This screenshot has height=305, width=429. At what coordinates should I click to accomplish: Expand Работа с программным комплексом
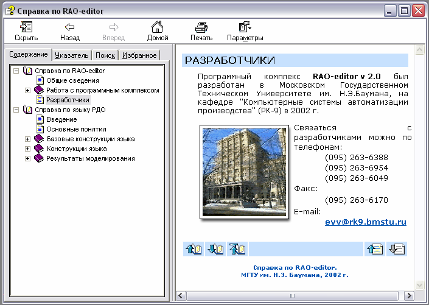coord(27,90)
